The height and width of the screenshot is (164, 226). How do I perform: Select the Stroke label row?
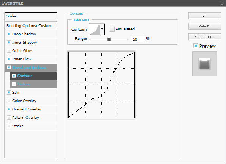[31, 126]
